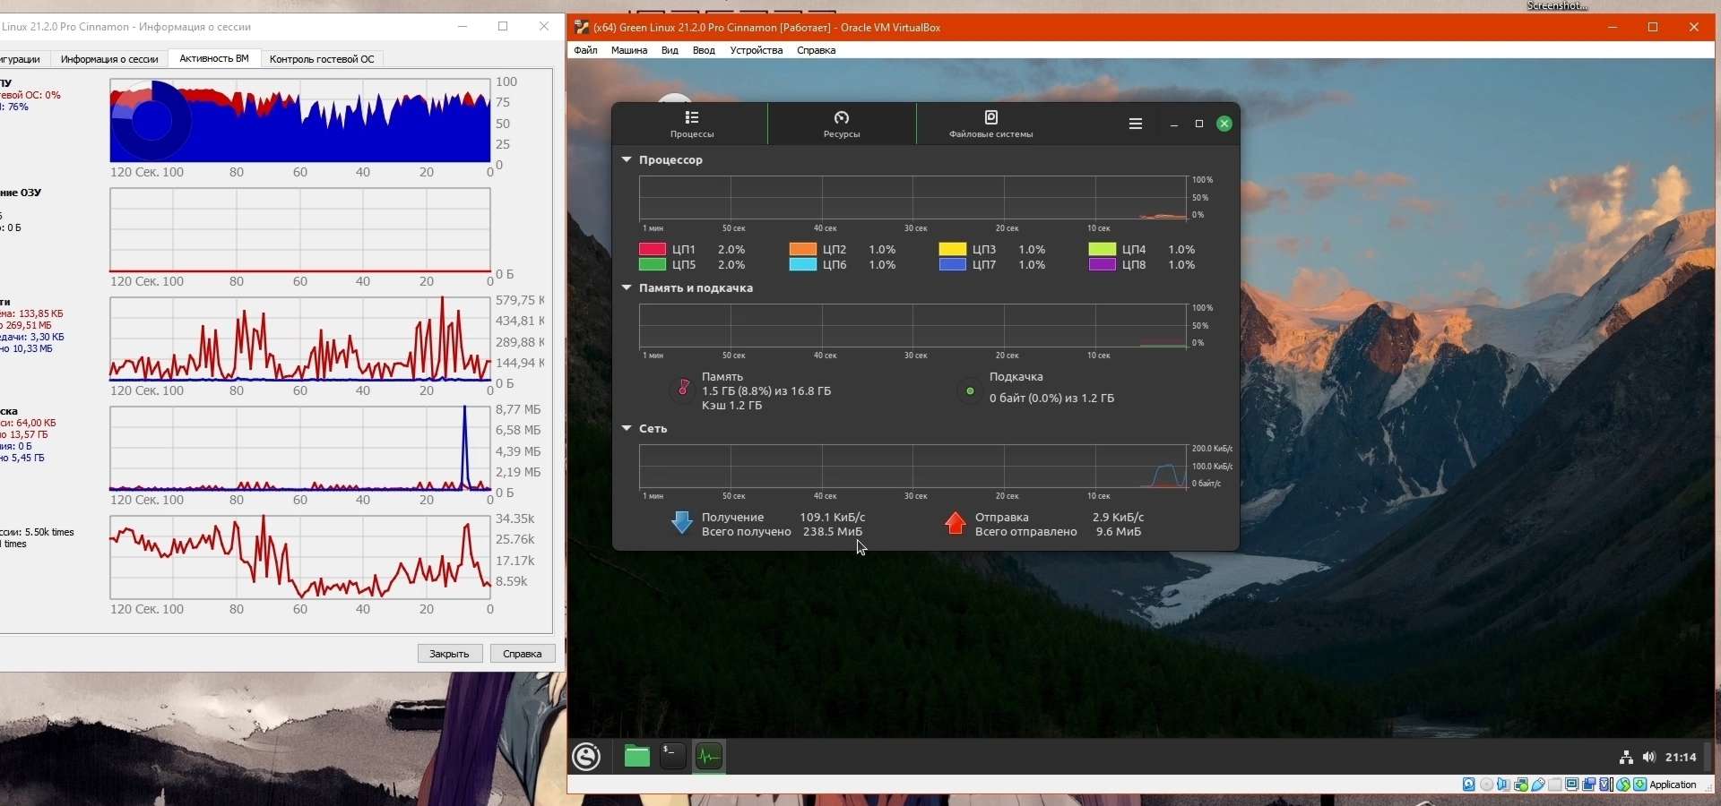Open the Terminal from the guest panel
Image resolution: width=1721 pixels, height=806 pixels.
point(673,757)
